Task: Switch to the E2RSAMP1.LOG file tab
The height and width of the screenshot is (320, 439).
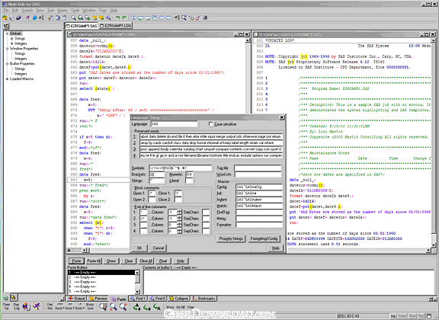Action: pyautogui.click(x=115, y=26)
